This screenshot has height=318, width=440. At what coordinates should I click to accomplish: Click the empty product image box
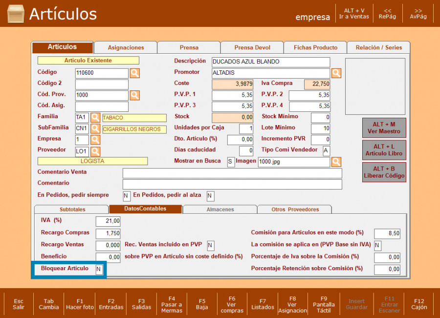375,86
